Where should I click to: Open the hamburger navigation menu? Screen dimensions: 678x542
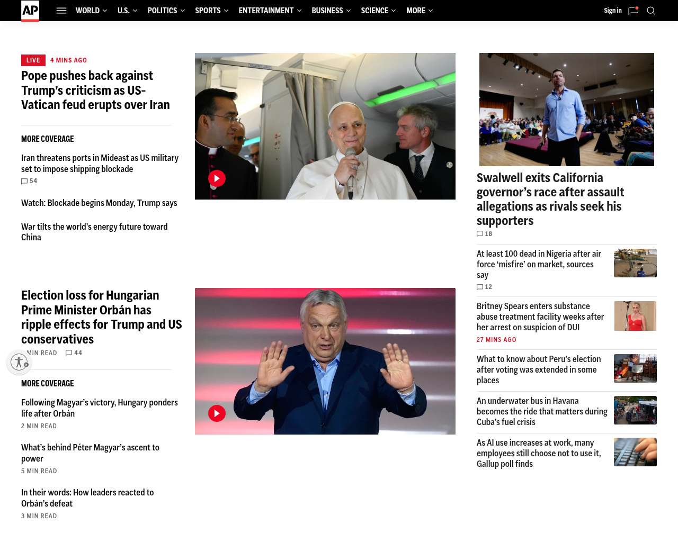coord(61,11)
